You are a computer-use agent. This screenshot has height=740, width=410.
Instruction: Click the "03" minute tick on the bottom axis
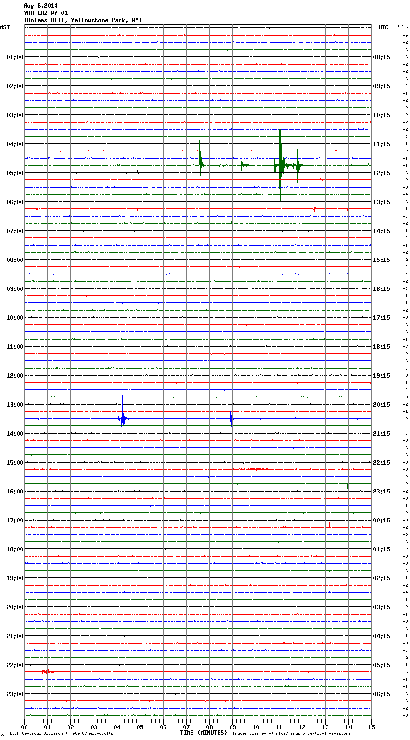coord(94,727)
